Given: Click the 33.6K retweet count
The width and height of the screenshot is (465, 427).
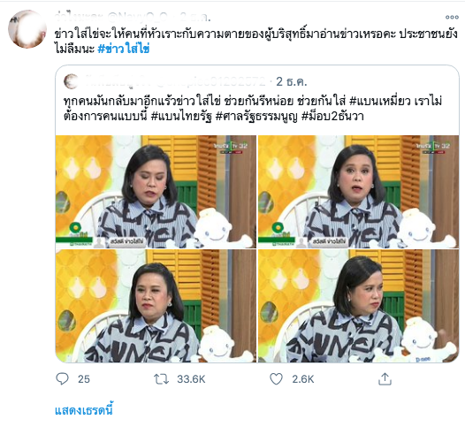Looking at the screenshot, I should [x=191, y=379].
